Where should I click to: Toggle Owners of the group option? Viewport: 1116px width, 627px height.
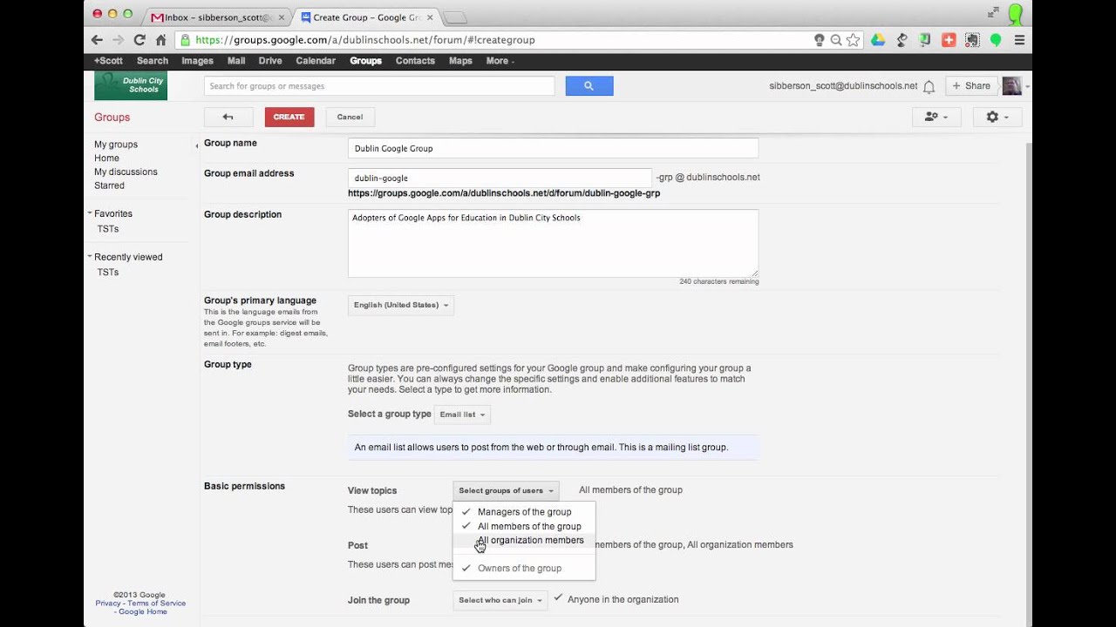[x=524, y=568]
